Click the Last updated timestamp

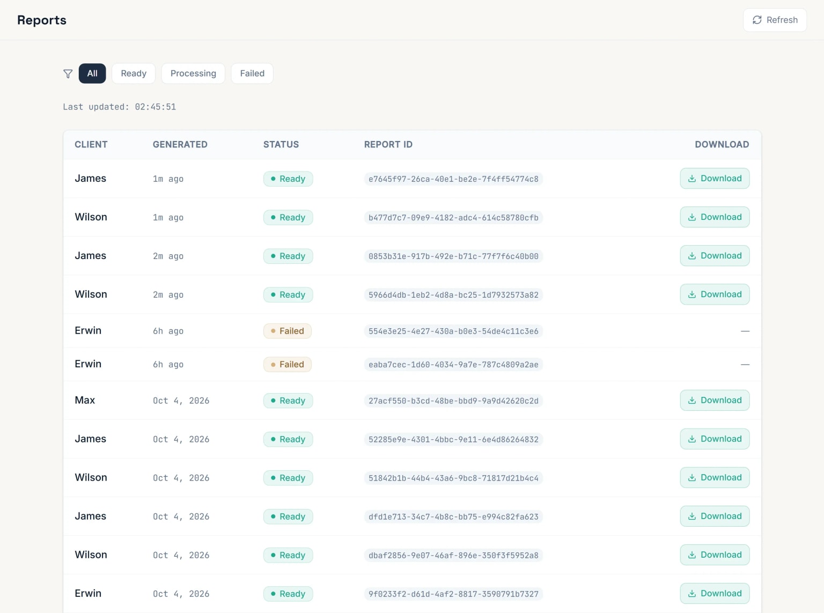coord(120,107)
